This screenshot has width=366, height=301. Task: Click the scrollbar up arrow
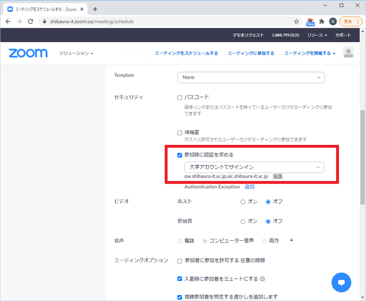coord(362,31)
